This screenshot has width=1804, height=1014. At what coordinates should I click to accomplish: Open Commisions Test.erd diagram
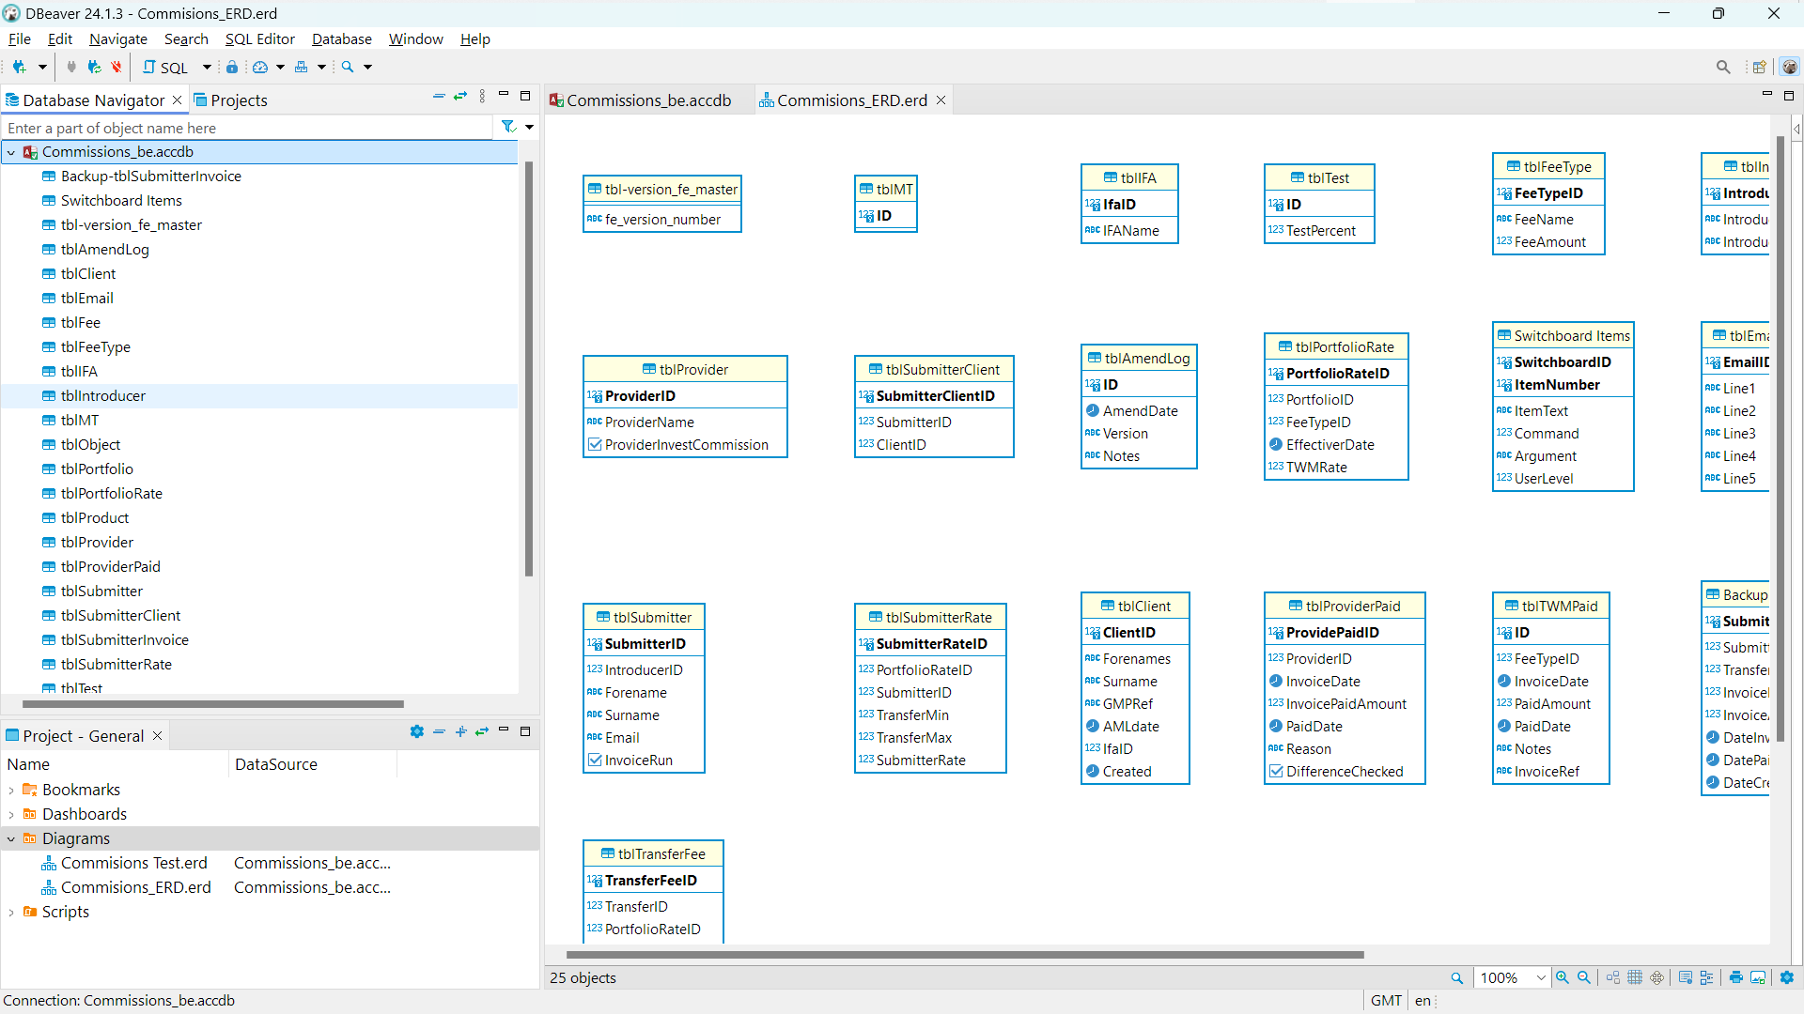pos(133,863)
